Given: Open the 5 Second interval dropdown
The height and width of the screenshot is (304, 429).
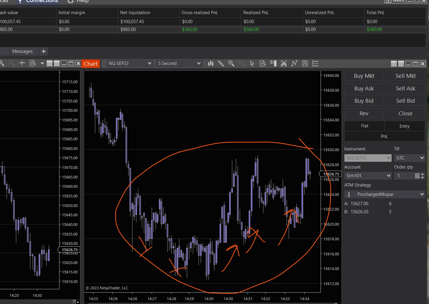Looking at the screenshot, I should click(179, 63).
